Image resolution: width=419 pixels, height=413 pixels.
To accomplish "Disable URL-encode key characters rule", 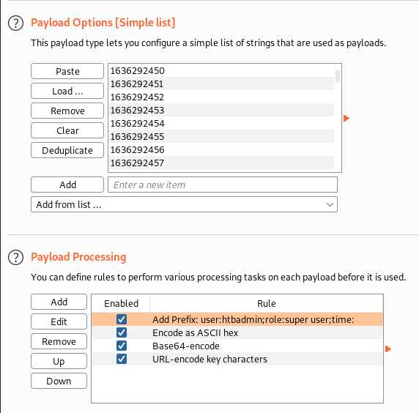I will pyautogui.click(x=122, y=359).
